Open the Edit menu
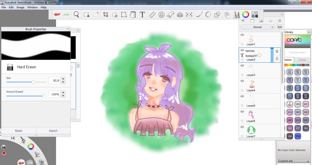Screen dimensions: 312x165 tap(11, 7)
